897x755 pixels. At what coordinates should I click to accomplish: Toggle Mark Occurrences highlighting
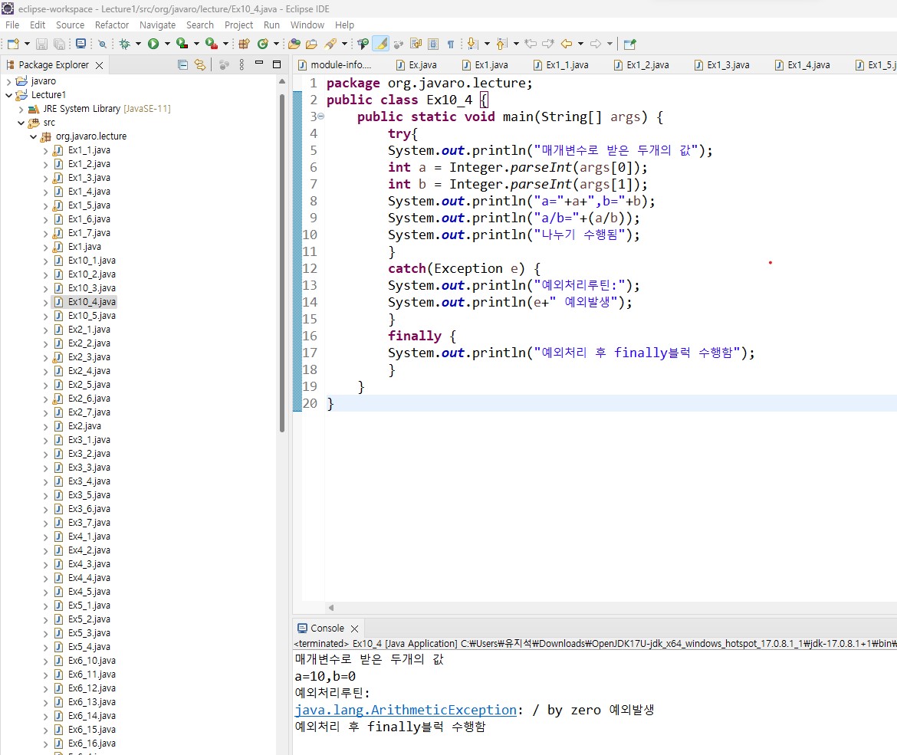pyautogui.click(x=380, y=44)
